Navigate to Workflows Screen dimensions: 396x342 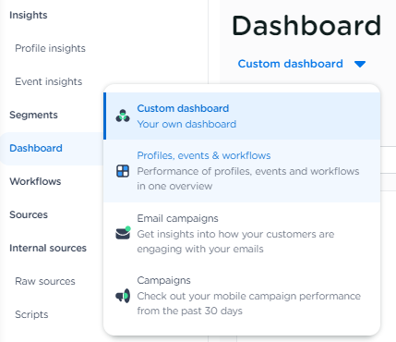[35, 181]
